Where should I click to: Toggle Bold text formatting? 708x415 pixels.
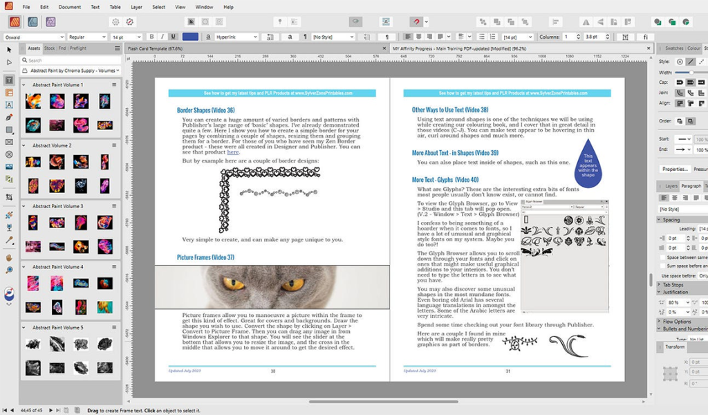pyautogui.click(x=151, y=37)
